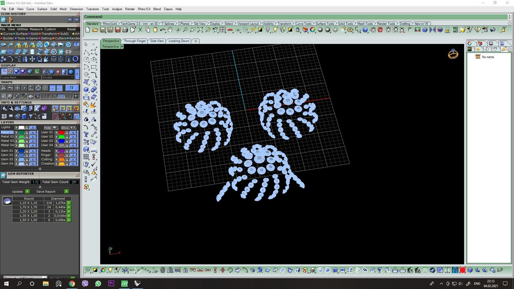Click the Text tool in left sidebar

tap(86, 134)
